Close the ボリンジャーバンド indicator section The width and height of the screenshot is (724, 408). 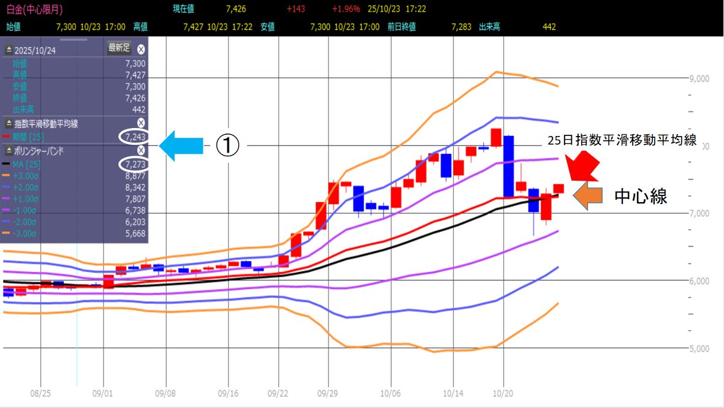141,150
